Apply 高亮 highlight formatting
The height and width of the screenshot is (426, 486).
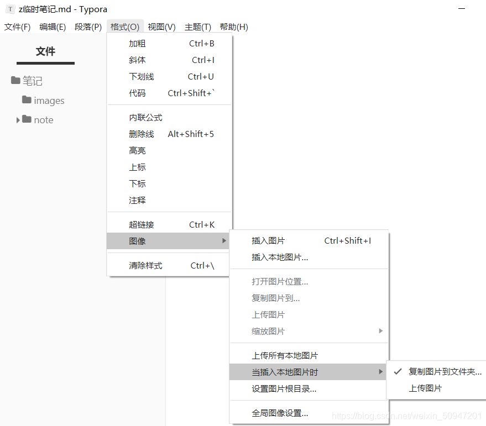pyautogui.click(x=169, y=151)
